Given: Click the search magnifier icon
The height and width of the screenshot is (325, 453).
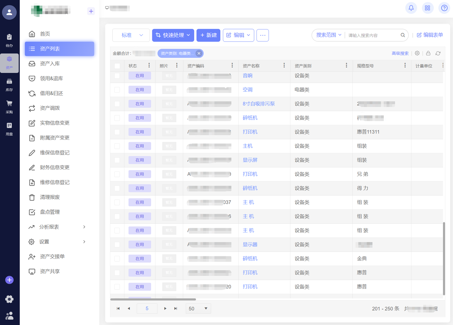Looking at the screenshot, I should (x=403, y=35).
